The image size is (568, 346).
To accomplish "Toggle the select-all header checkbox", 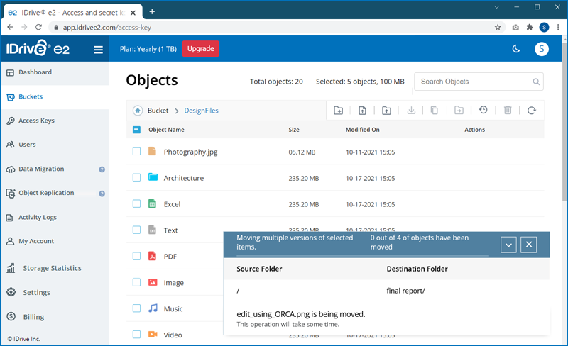I will (x=137, y=130).
